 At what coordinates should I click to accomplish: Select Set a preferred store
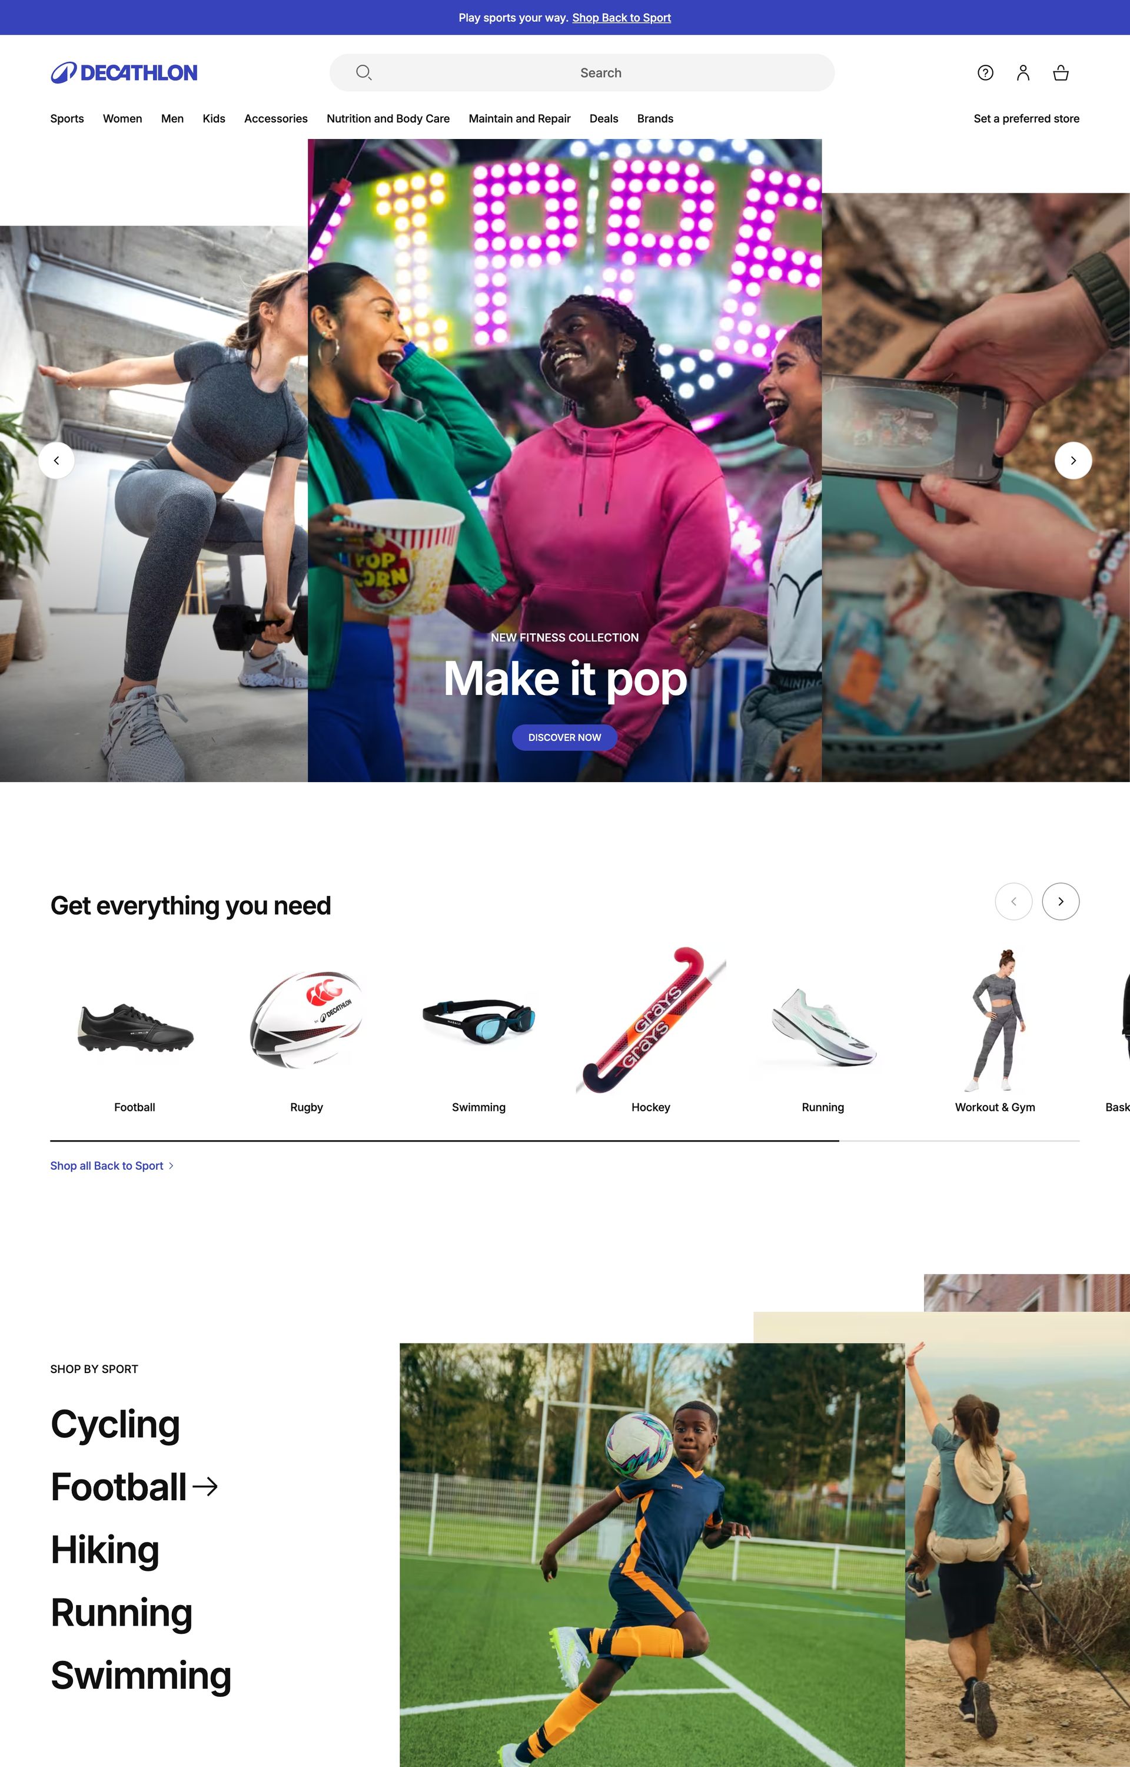1026,119
